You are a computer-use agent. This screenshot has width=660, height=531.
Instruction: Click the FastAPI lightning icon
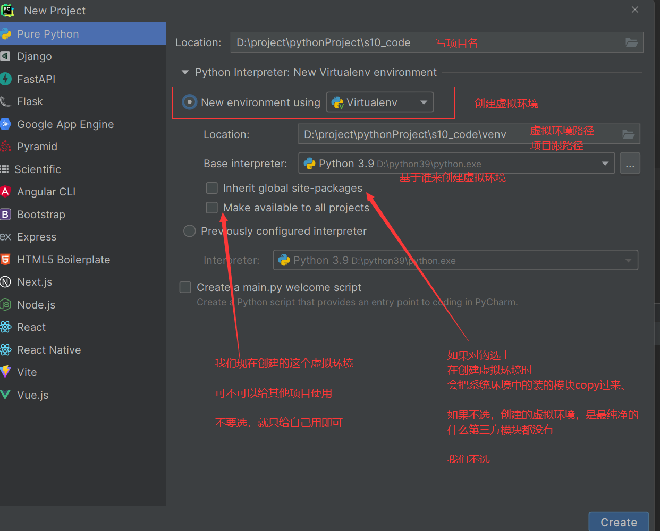click(x=5, y=79)
